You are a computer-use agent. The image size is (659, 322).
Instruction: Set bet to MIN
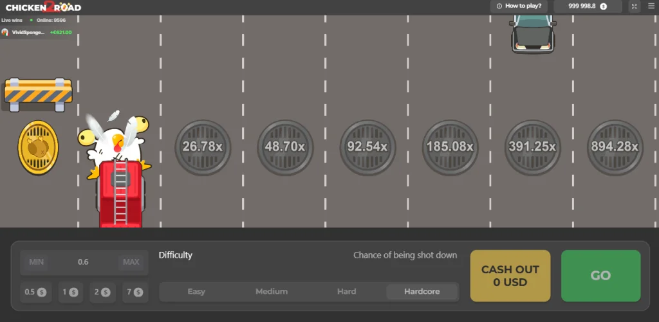click(37, 262)
